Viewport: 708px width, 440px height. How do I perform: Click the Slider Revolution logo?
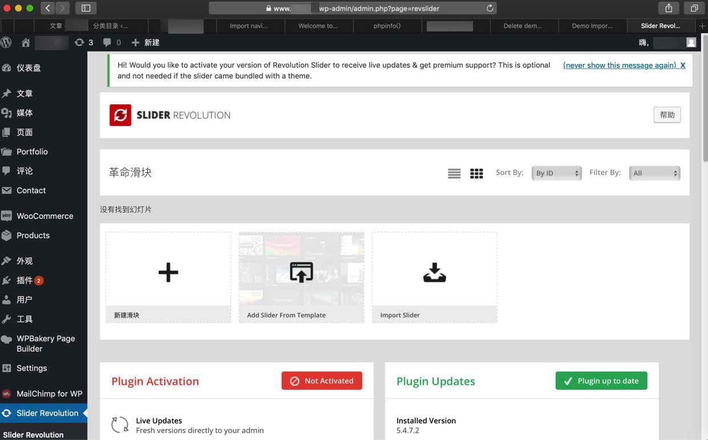[170, 115]
